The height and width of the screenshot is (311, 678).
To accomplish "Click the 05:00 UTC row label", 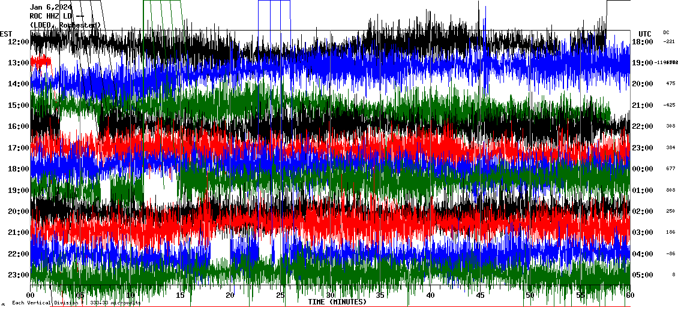I will point(643,275).
